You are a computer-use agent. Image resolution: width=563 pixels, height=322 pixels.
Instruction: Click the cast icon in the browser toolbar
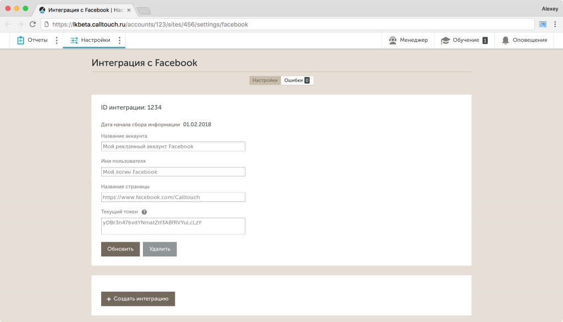543,24
